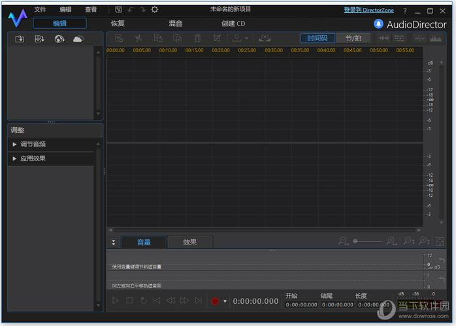This screenshot has width=456, height=326.
Task: Reset the pan envelope with the undo arrow
Action: (x=442, y=279)
